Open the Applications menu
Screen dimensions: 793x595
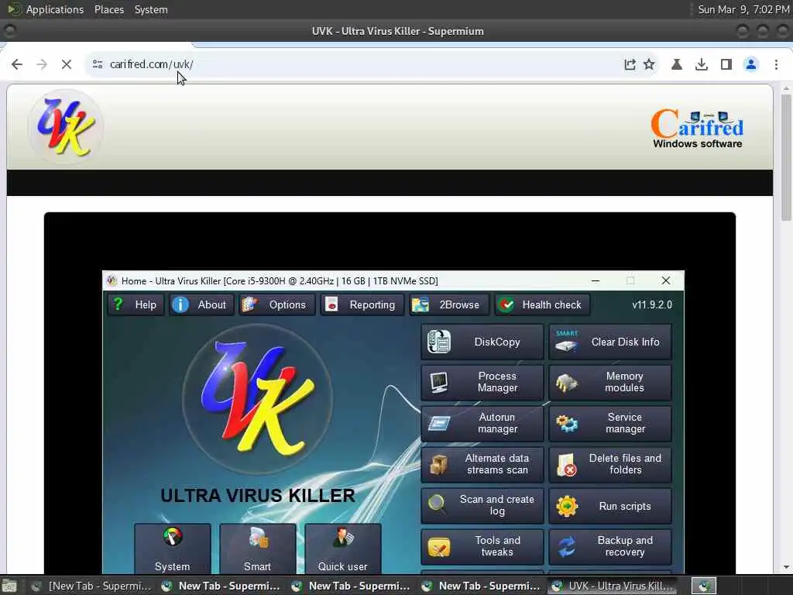coord(55,9)
